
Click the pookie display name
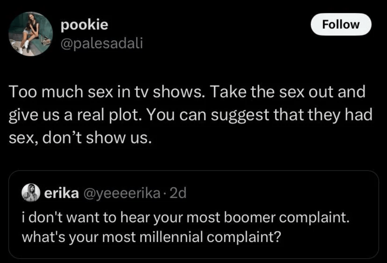(85, 25)
